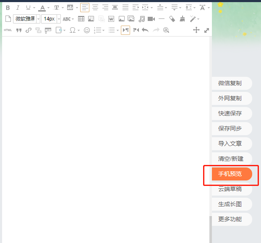This screenshot has width=261, height=243.
Task: Insert a blockquote
Action: pos(19,30)
